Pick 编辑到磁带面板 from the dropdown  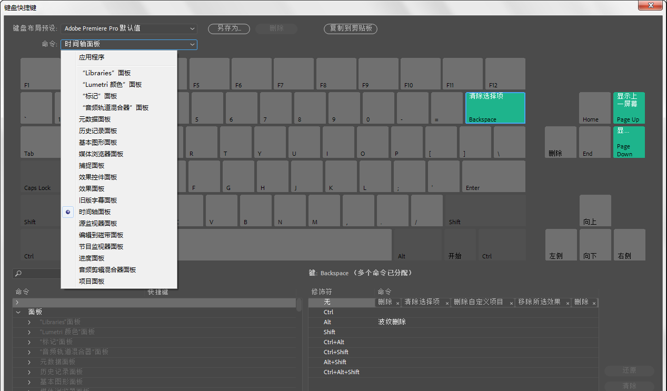point(119,235)
